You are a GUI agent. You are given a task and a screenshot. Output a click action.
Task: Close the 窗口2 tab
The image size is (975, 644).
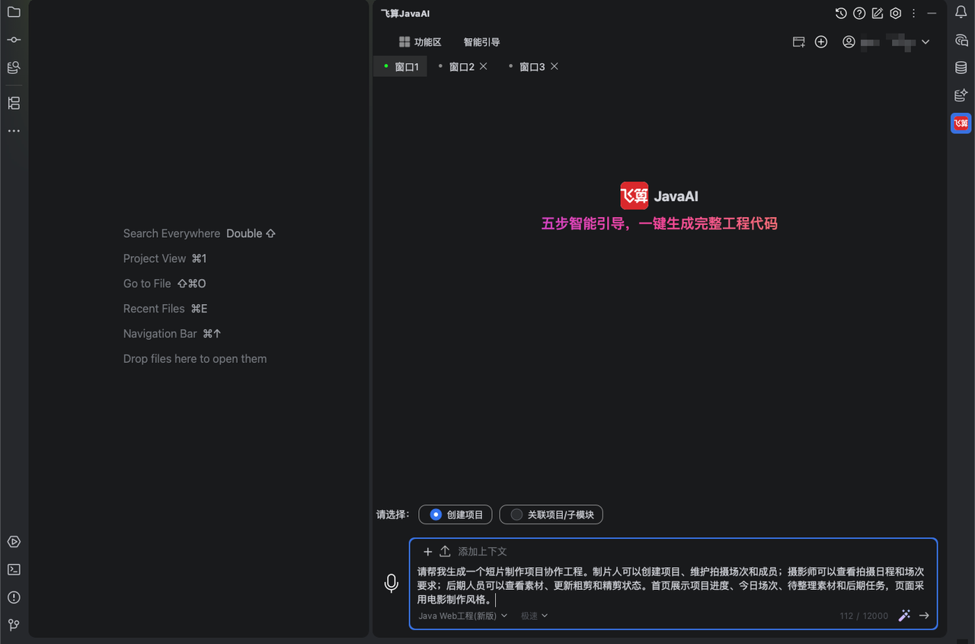[x=484, y=66]
